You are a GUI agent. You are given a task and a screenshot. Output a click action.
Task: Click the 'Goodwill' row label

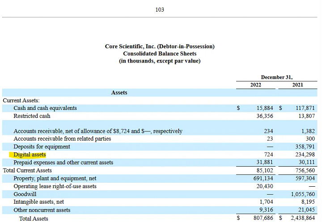[x=25, y=194]
